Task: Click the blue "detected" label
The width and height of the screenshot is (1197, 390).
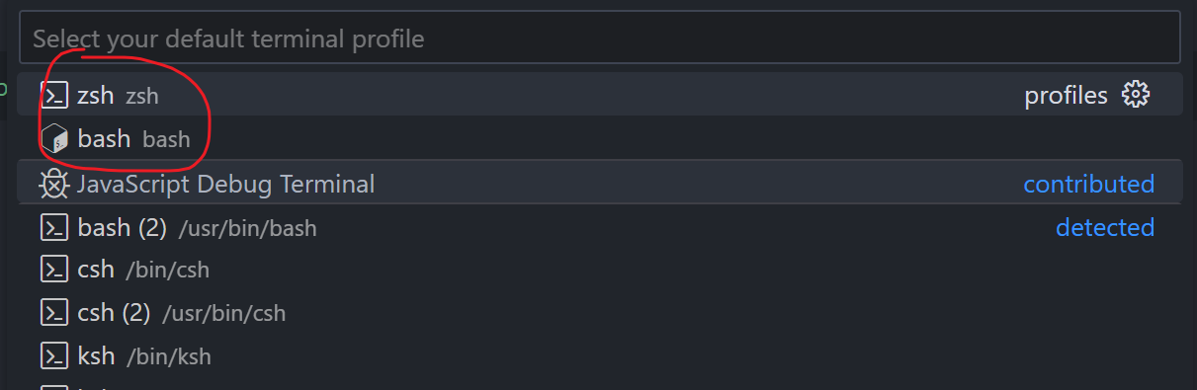Action: 1105,227
